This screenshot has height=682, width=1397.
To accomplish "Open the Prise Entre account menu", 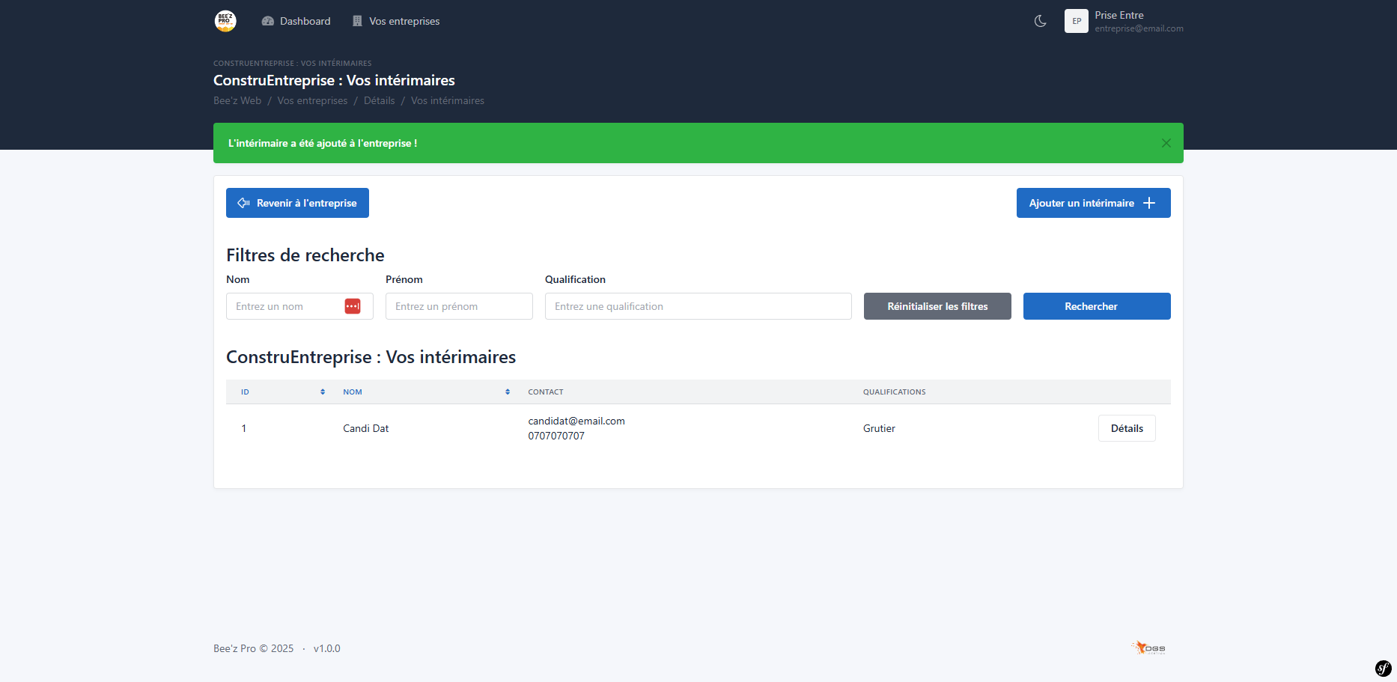I will [x=1119, y=21].
